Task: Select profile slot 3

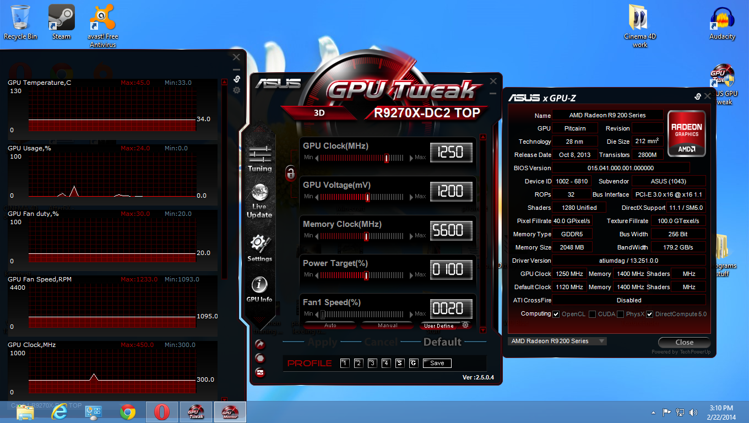Action: [372, 363]
